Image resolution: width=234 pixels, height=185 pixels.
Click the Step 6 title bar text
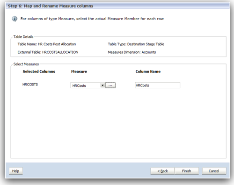click(51, 6)
